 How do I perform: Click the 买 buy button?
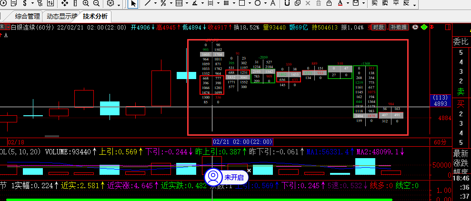click(374, 3)
